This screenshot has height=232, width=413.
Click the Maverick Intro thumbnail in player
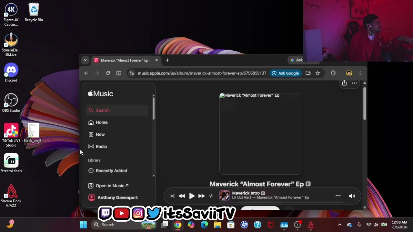click(225, 196)
